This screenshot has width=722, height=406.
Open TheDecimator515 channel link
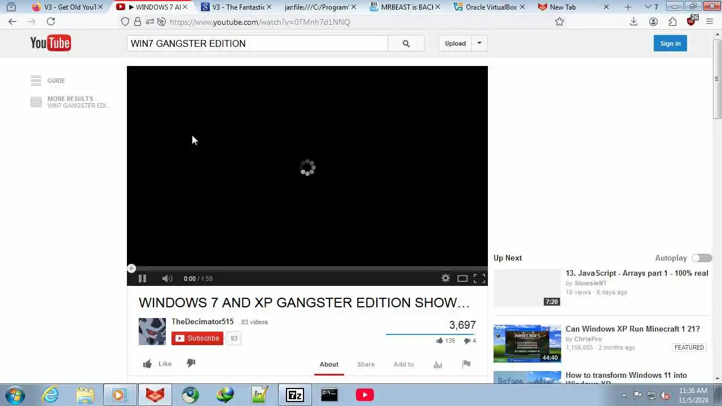point(202,321)
